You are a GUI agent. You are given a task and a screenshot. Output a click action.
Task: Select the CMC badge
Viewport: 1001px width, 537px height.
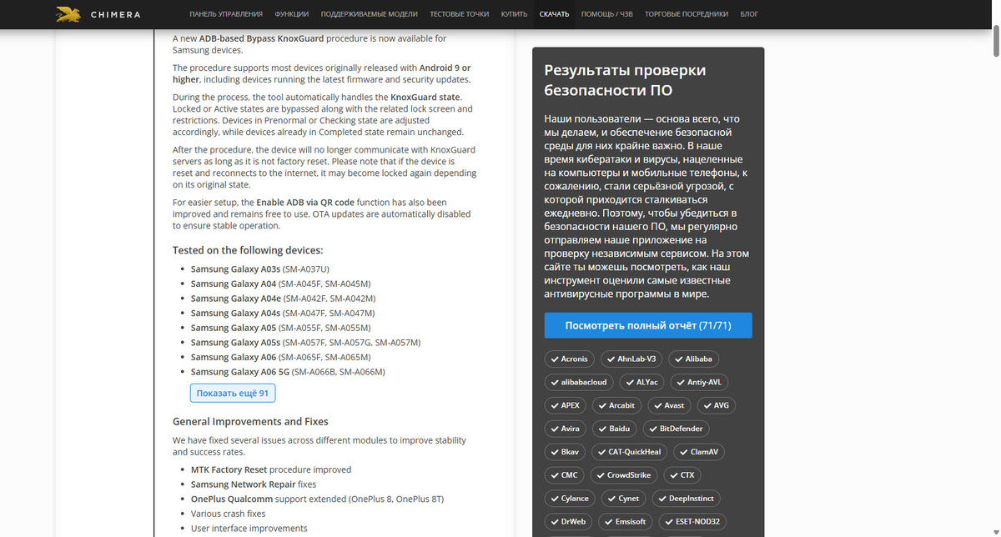pyautogui.click(x=565, y=475)
